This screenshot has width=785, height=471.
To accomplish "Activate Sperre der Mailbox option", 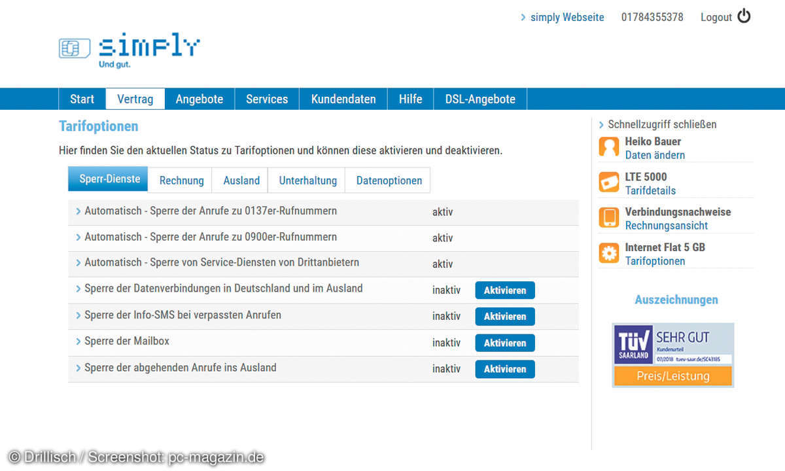I will pos(504,343).
